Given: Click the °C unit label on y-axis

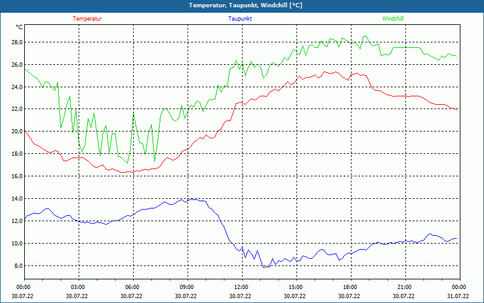Looking at the screenshot, I should (x=19, y=27).
